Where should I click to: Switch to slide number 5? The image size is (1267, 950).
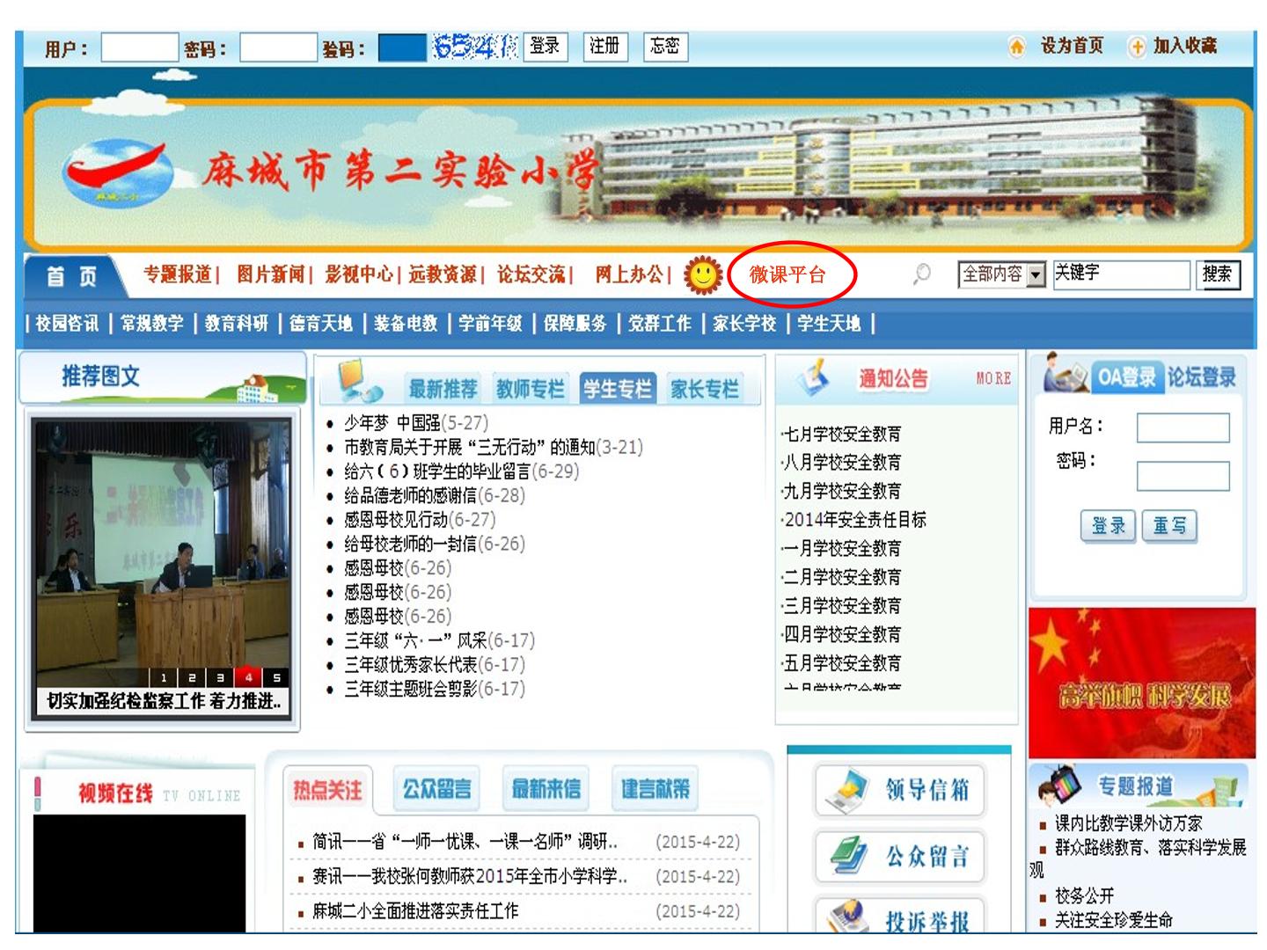(276, 677)
